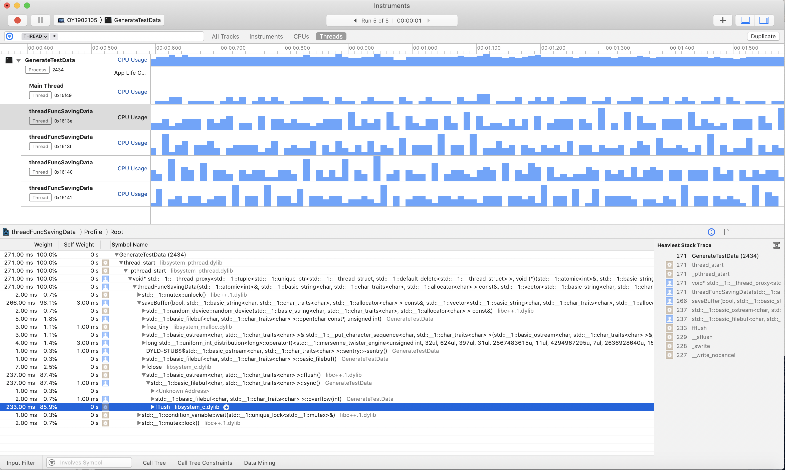Viewport: 785px width, 470px height.
Task: Expand the std::__1::mutex::lock() row
Action: [139, 423]
